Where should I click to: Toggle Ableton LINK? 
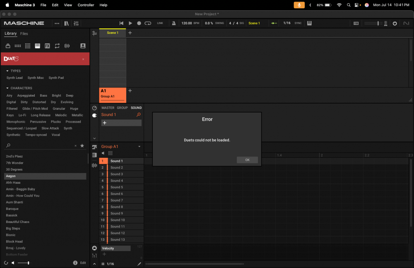[x=160, y=23]
